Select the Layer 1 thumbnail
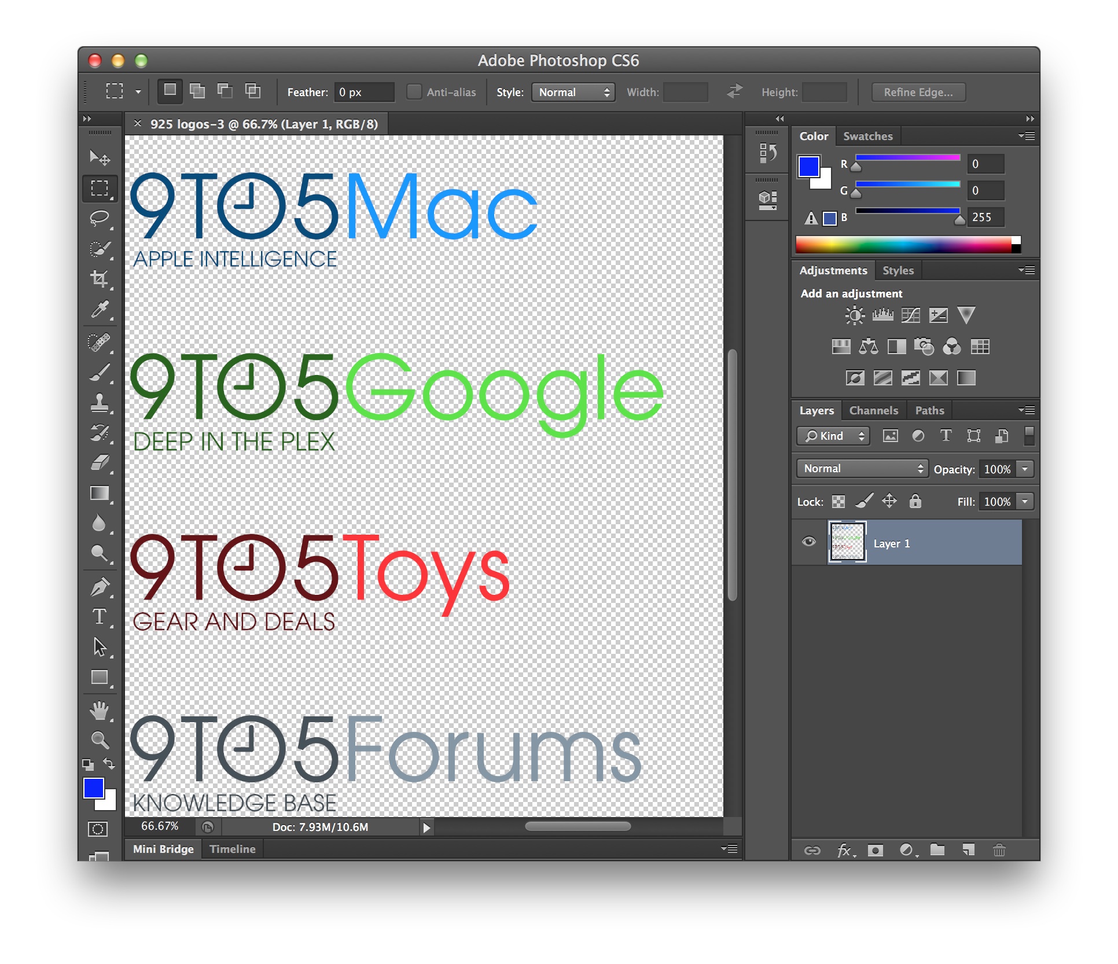This screenshot has width=1118, height=964. pyautogui.click(x=848, y=542)
